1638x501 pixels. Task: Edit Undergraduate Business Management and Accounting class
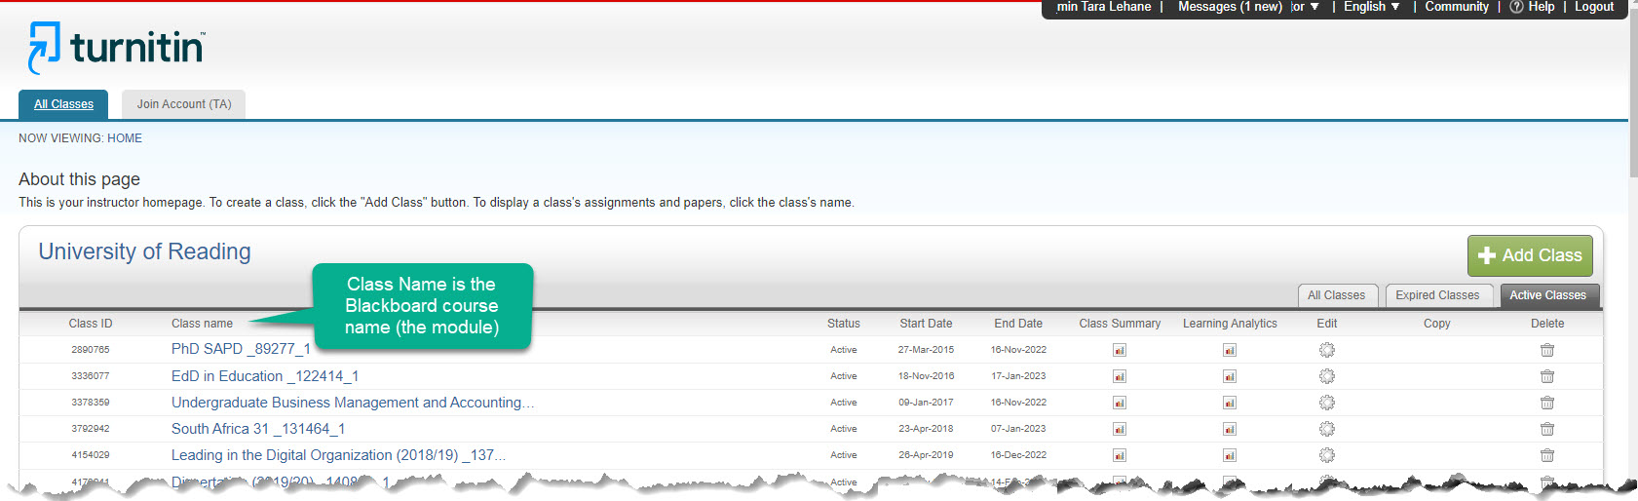point(1327,403)
